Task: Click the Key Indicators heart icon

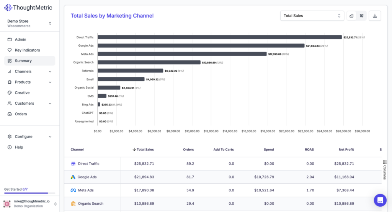Action: tap(10, 50)
